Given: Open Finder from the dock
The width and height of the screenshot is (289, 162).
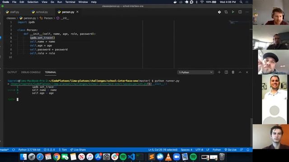Looking at the screenshot, I should coord(23,157).
